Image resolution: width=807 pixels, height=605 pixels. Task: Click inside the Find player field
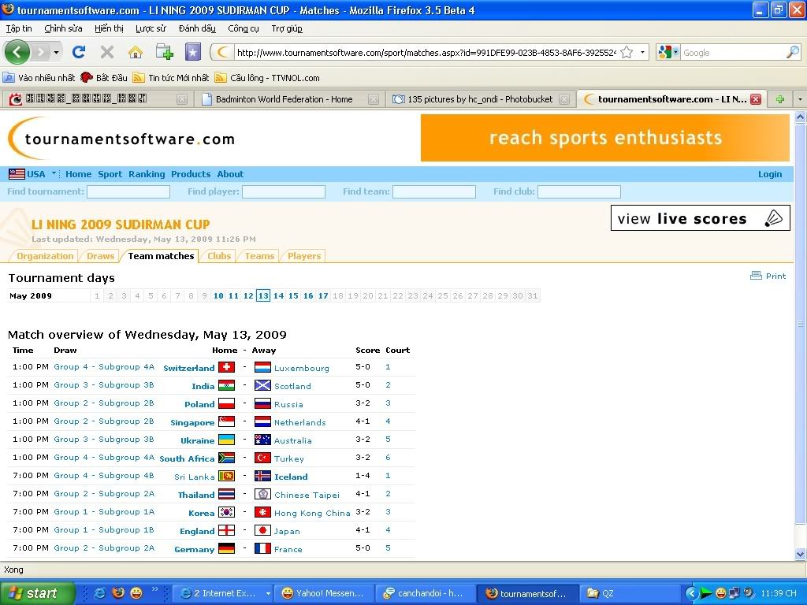[284, 192]
